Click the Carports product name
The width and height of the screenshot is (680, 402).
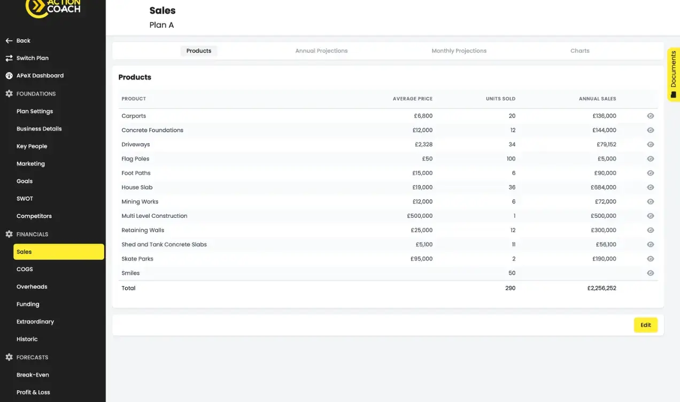134,116
